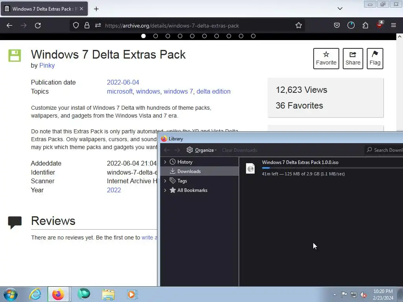
Task: Expand All Bookmarks tree node
Action: coord(165,190)
